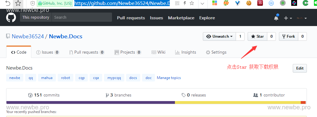This screenshot has width=317, height=117.
Task: Click forks count next to Fork
Action: pyautogui.click(x=303, y=36)
